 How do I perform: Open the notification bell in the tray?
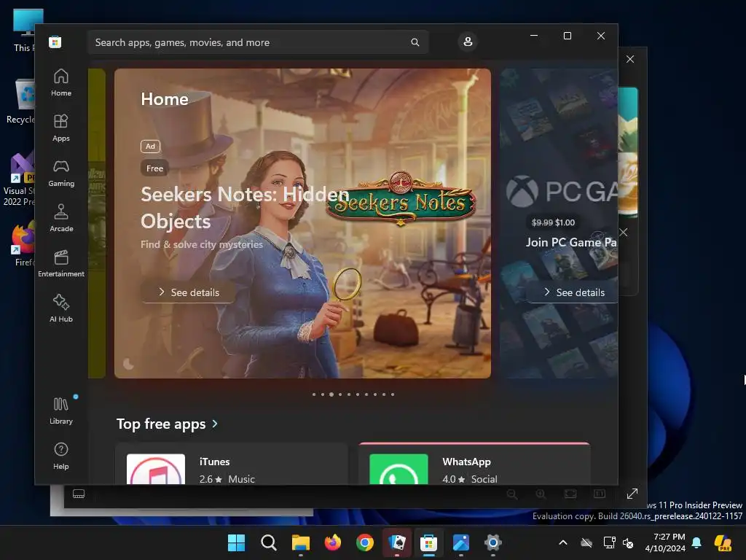click(x=697, y=542)
